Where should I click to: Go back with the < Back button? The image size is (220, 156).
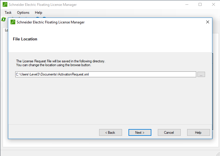click(x=110, y=133)
